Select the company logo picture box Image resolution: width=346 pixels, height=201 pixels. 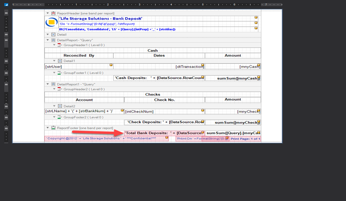click(52, 22)
